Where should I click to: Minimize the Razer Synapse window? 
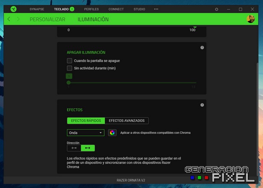[228, 9]
